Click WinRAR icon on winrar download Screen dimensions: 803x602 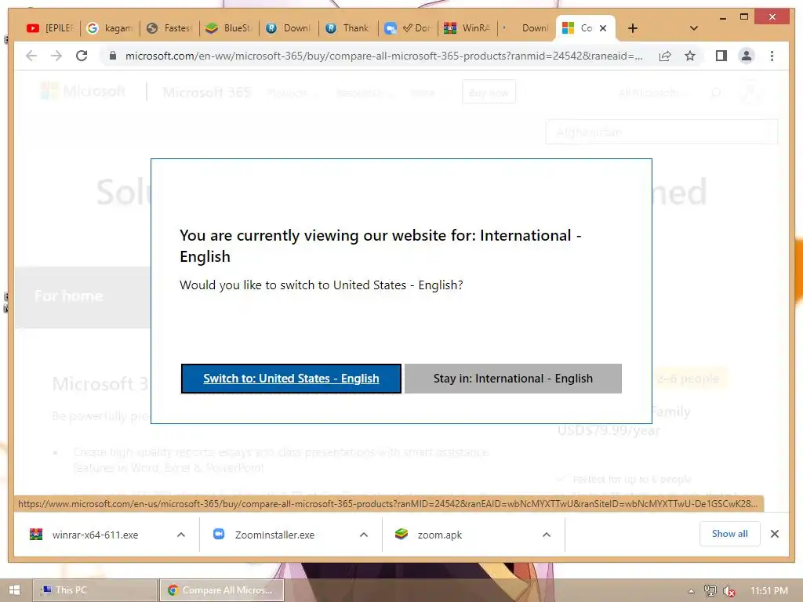(36, 535)
